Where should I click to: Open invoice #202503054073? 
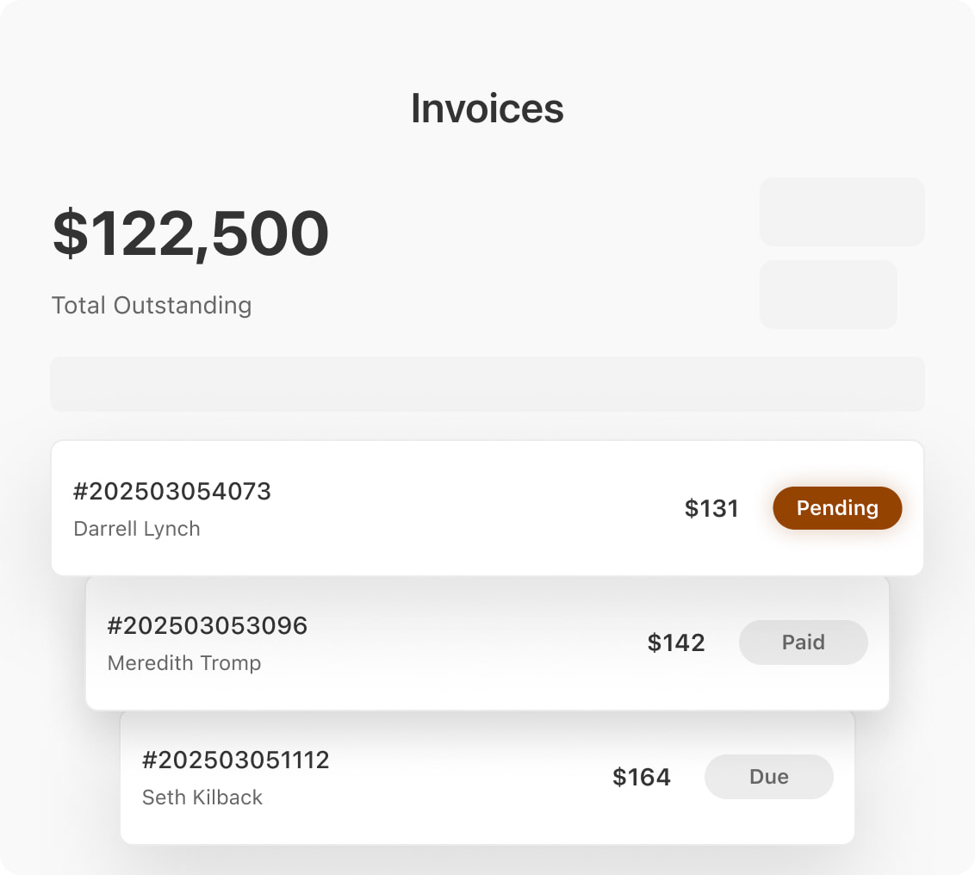(x=172, y=492)
